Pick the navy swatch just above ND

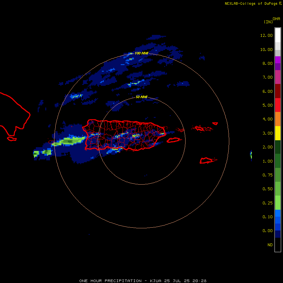tap(278, 234)
